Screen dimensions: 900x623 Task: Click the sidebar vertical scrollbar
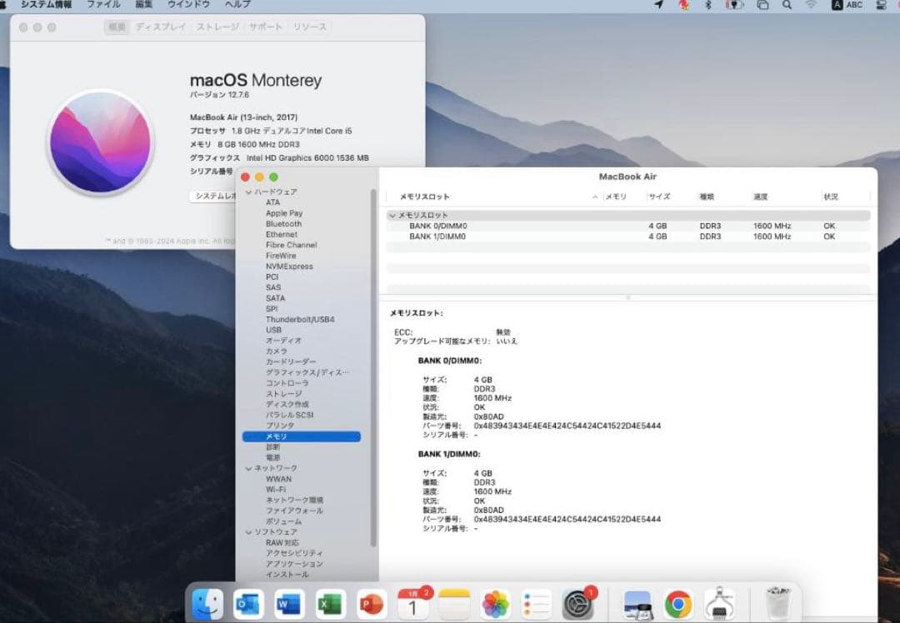tap(373, 367)
